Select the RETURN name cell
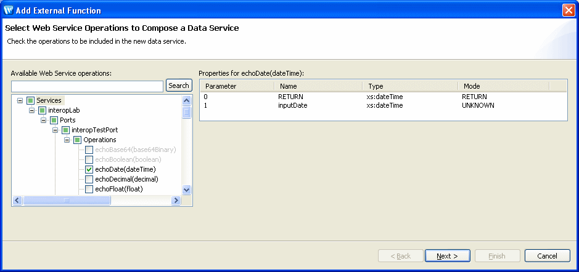The width and height of the screenshot is (579, 272). tap(290, 97)
